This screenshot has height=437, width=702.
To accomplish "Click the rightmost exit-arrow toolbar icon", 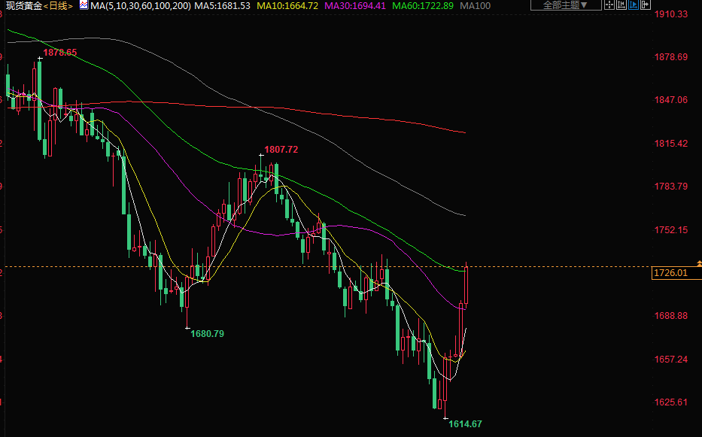I will [646, 5].
